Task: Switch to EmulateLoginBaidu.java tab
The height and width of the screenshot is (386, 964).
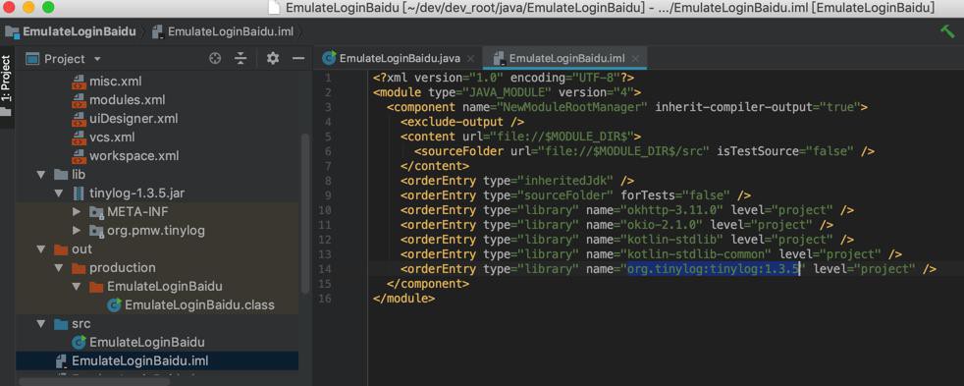Action: (x=399, y=58)
